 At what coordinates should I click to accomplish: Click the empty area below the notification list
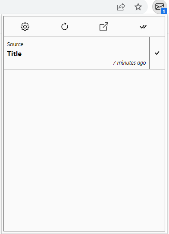pyautogui.click(x=84, y=150)
